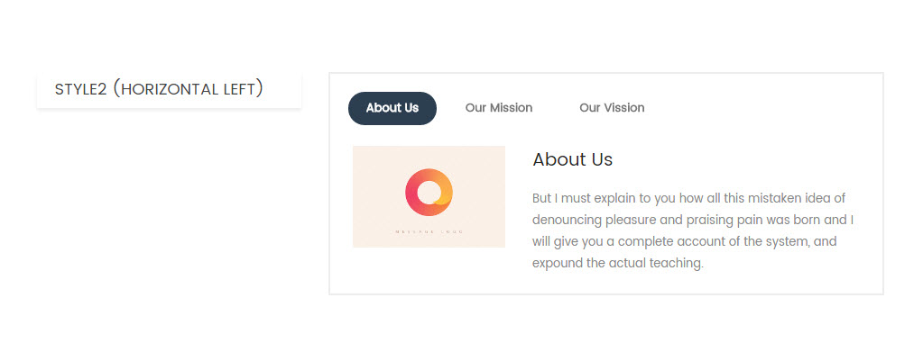Click the orange-pink ring logo icon
923x361 pixels.
(x=429, y=193)
